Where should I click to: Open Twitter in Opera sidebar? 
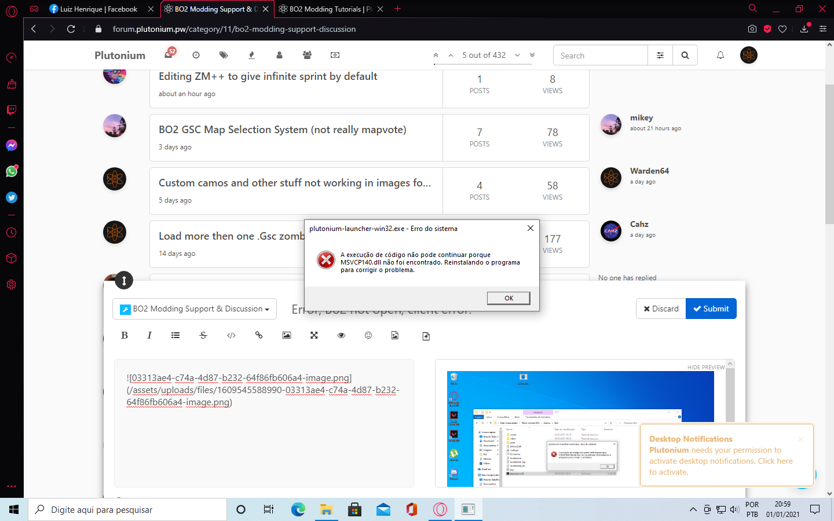pyautogui.click(x=12, y=197)
